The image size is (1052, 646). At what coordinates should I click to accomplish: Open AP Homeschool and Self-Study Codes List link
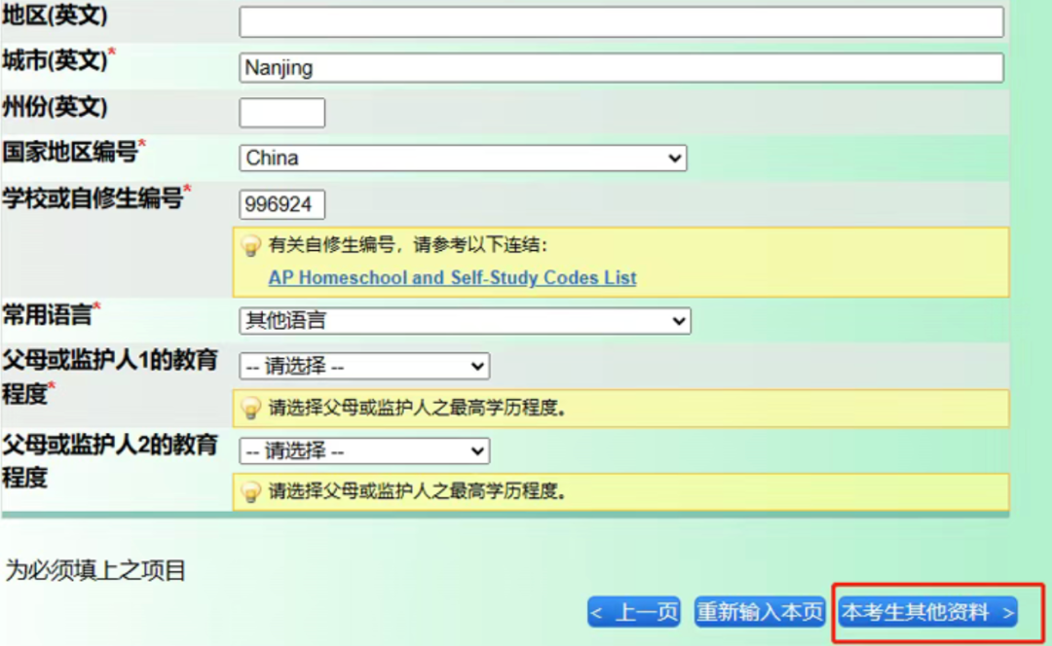click(452, 278)
